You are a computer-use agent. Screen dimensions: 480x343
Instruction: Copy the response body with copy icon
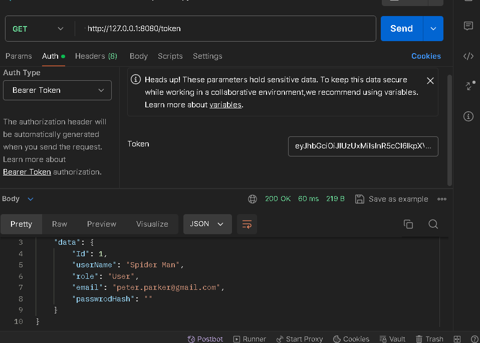pos(408,224)
